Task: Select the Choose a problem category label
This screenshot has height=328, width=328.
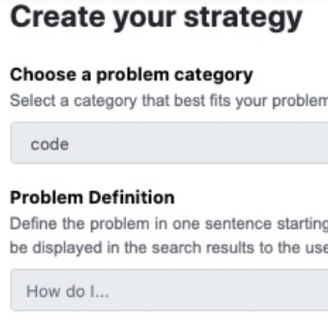Action: (x=131, y=75)
